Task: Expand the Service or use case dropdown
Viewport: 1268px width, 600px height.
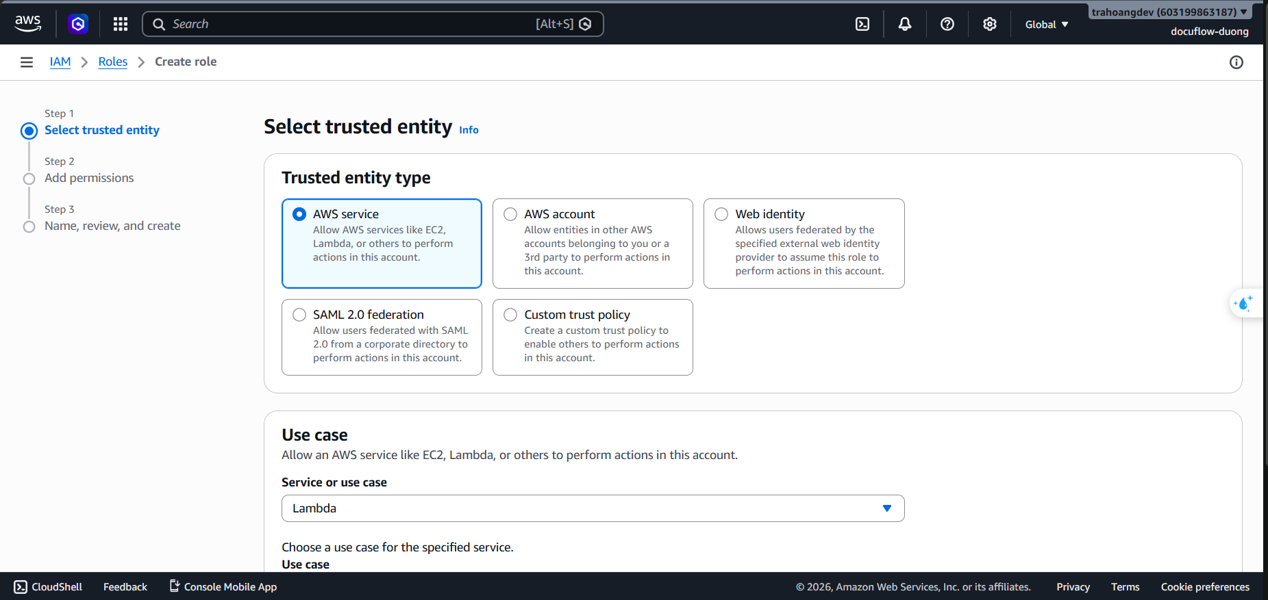Action: point(593,508)
